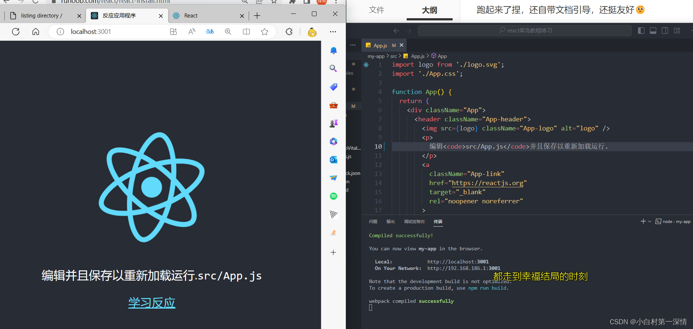Select the node - my-app terminal

pos(673,222)
